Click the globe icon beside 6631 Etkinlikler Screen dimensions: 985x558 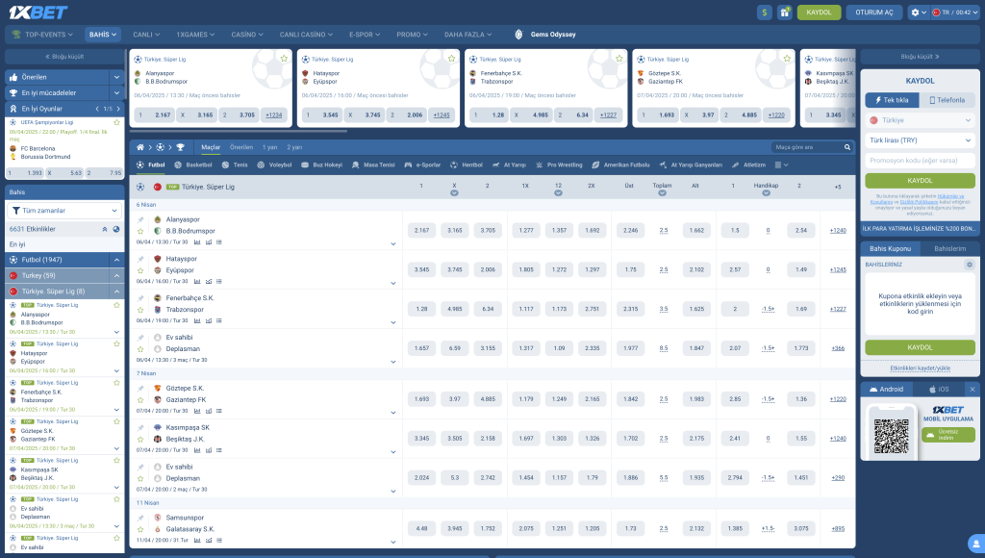point(116,229)
